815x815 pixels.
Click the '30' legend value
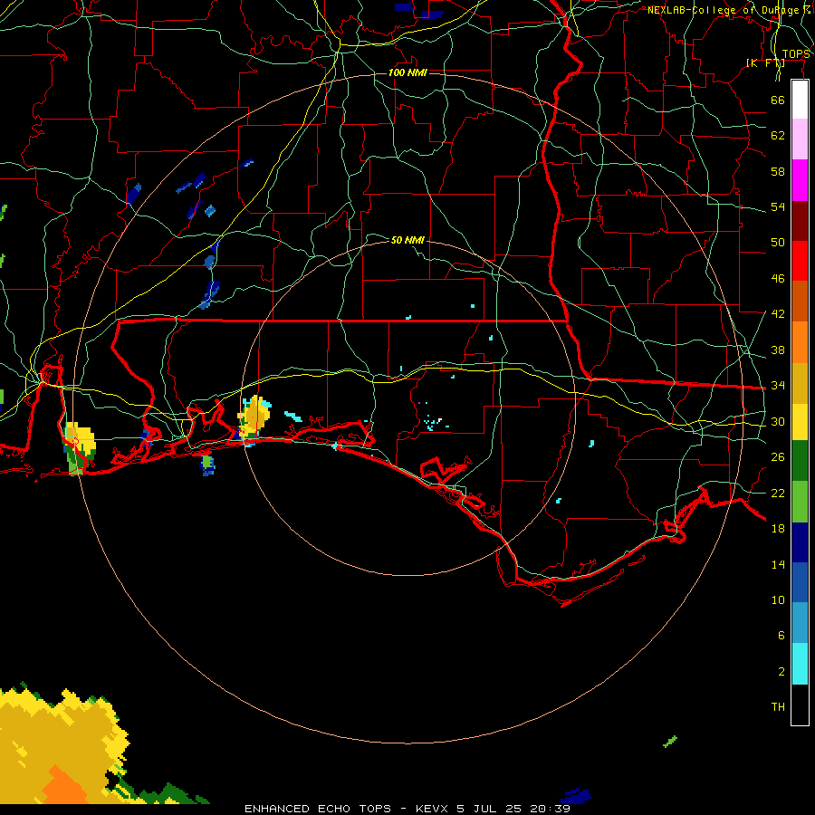coord(778,421)
